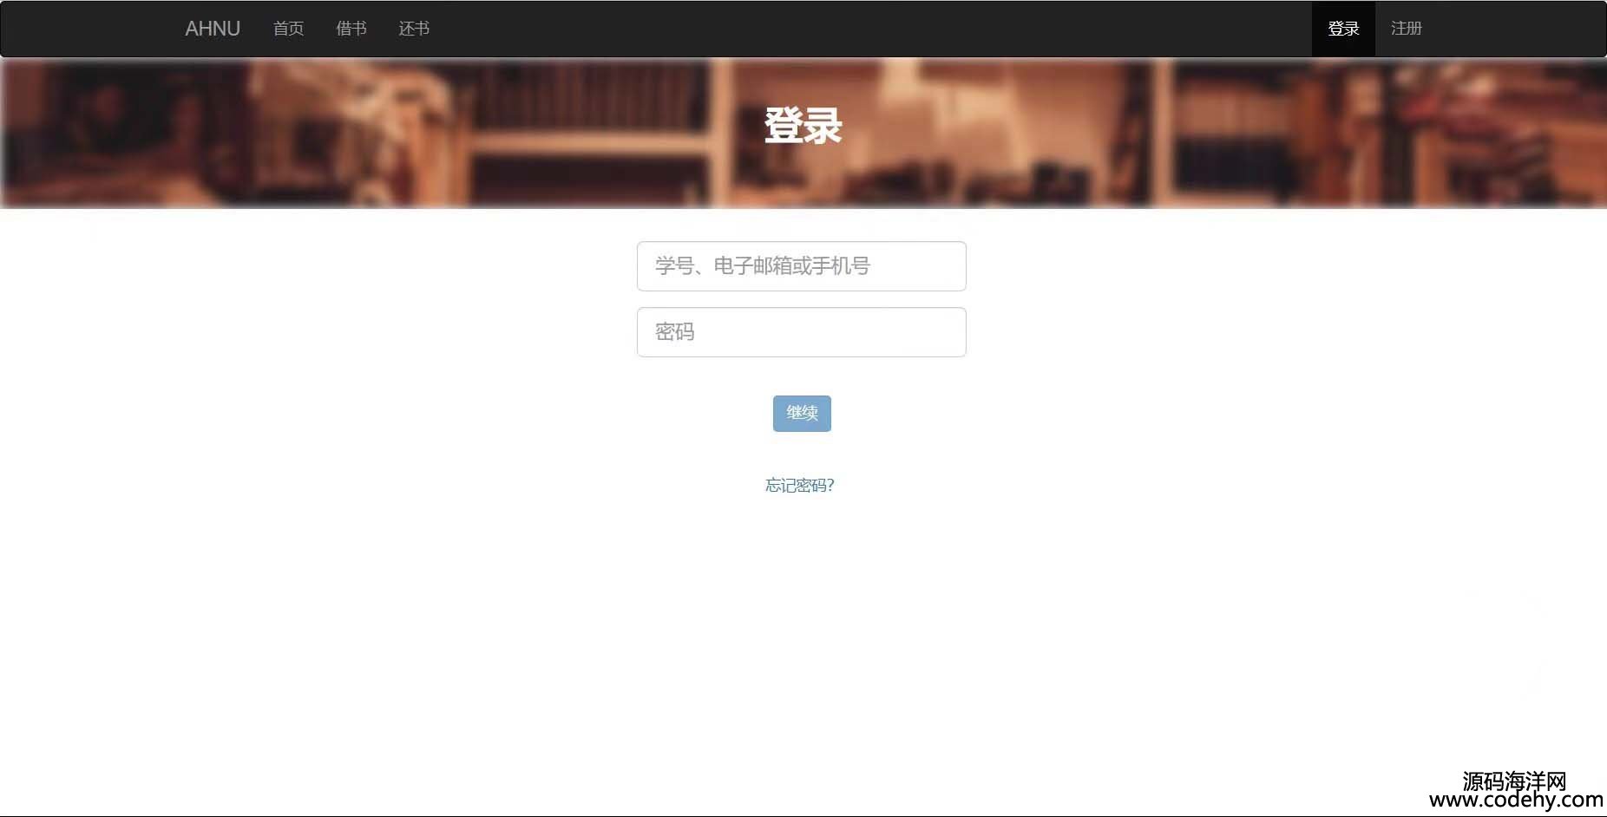The image size is (1607, 817).
Task: Open the AHNU brand link
Action: point(213,29)
